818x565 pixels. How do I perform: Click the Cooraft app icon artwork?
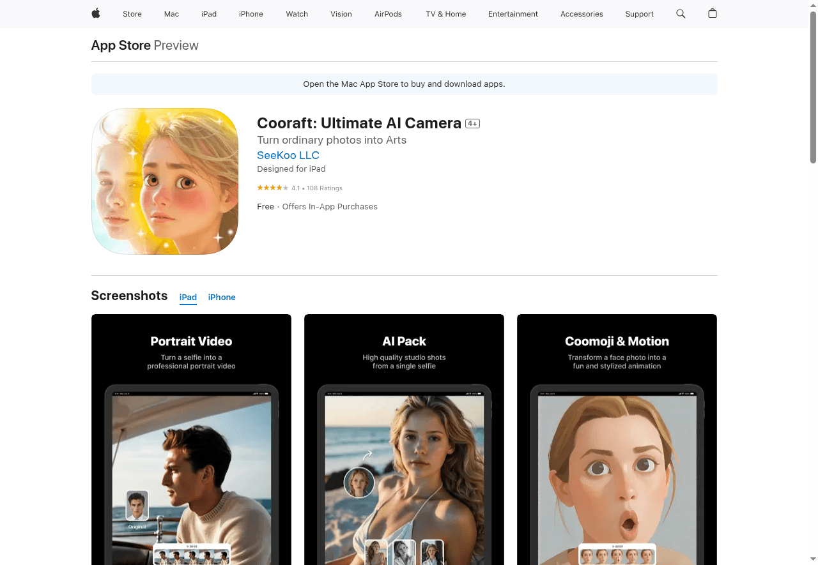[x=164, y=181]
